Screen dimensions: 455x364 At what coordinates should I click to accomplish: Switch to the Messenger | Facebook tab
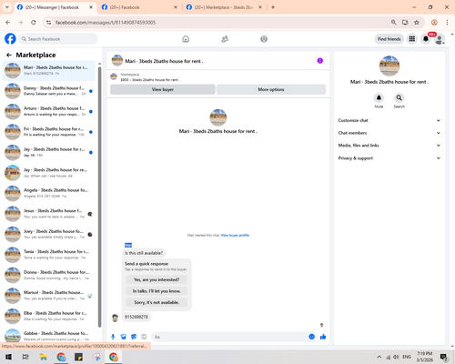(x=52, y=7)
